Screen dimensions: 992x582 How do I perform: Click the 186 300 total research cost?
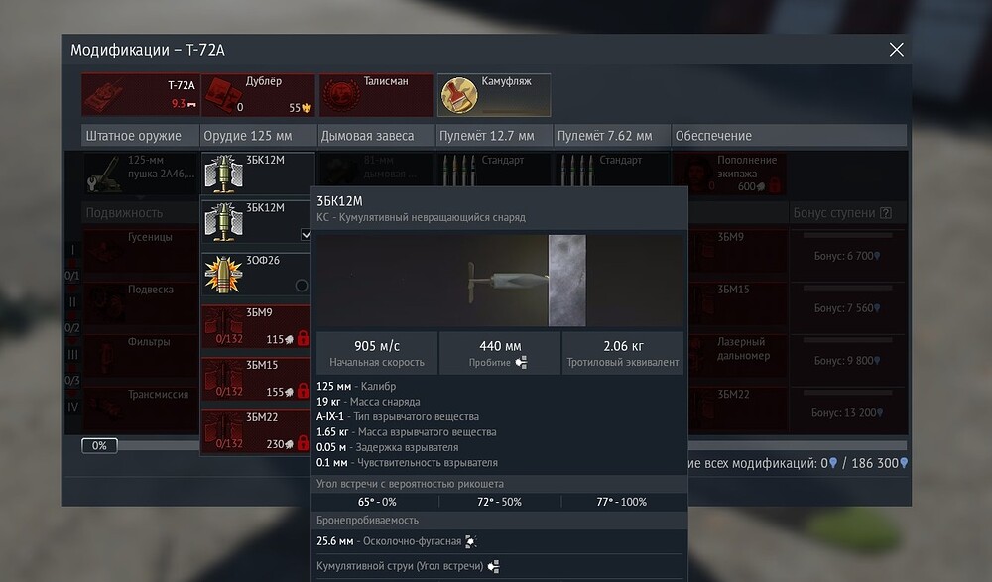pyautogui.click(x=879, y=463)
